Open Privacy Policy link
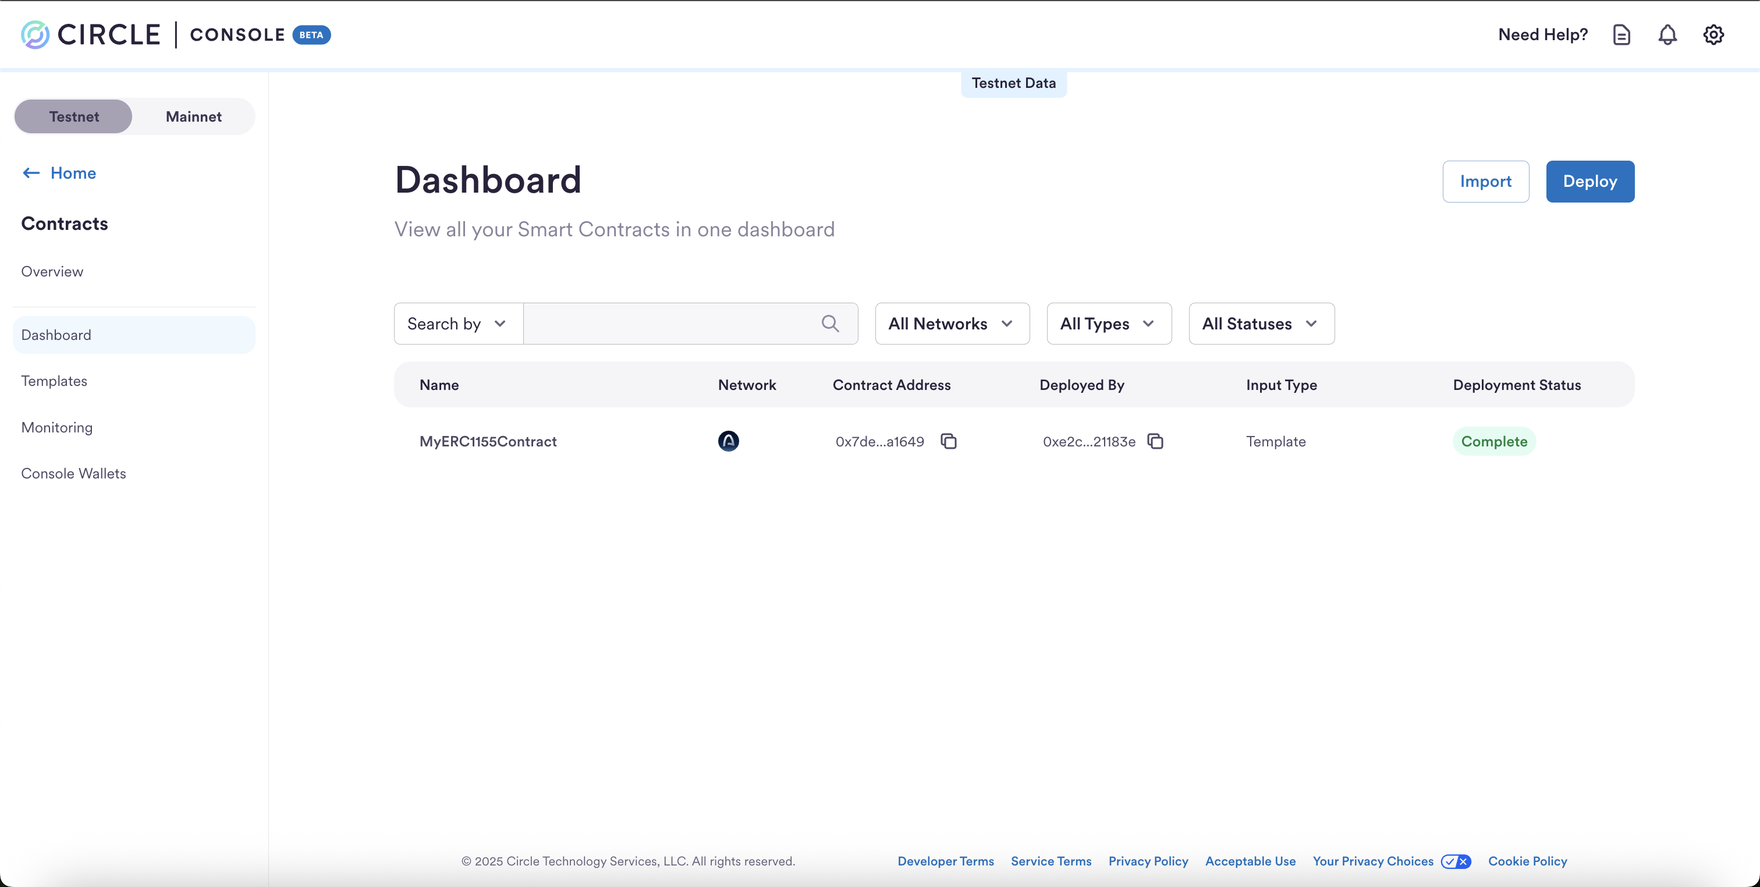Viewport: 1760px width, 887px height. click(1148, 861)
